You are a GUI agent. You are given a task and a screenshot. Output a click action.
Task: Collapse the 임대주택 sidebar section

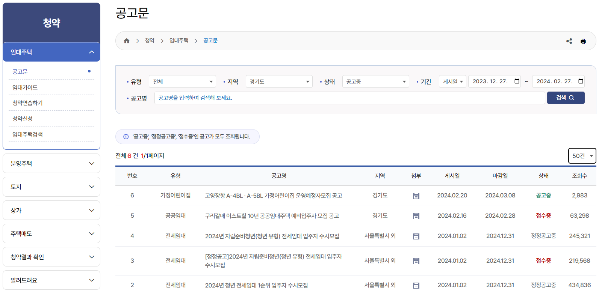point(51,52)
